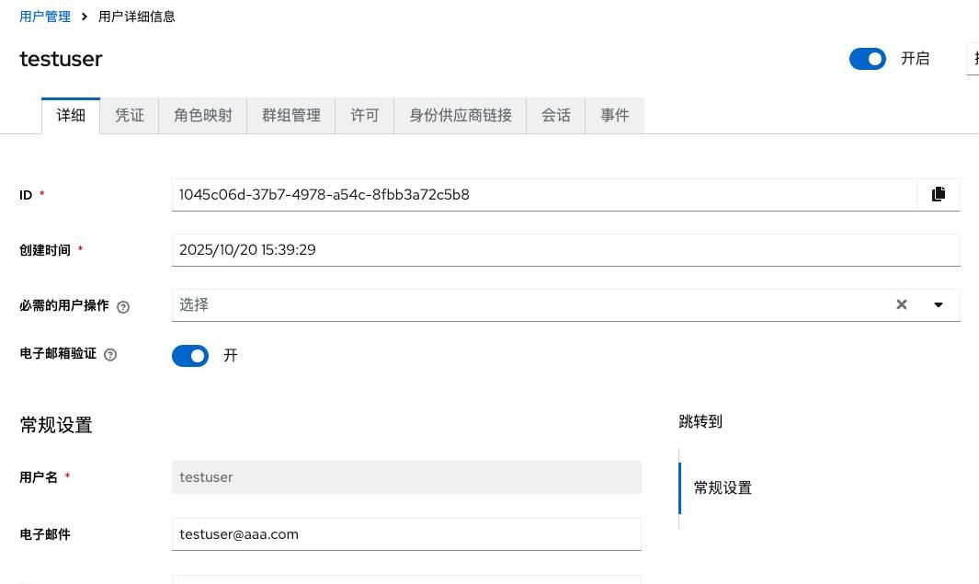This screenshot has height=584, width=979.
Task: Clear the 必需的用户操作 selection with × icon
Action: point(901,304)
